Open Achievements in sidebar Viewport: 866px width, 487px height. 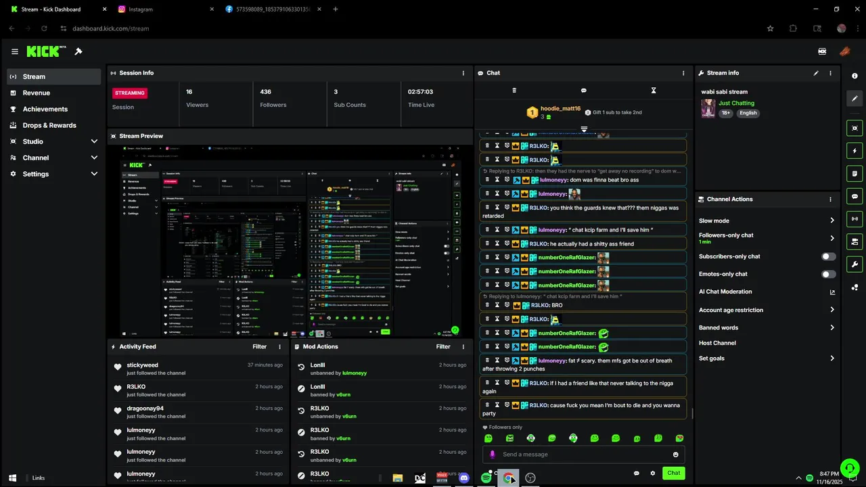[54, 109]
